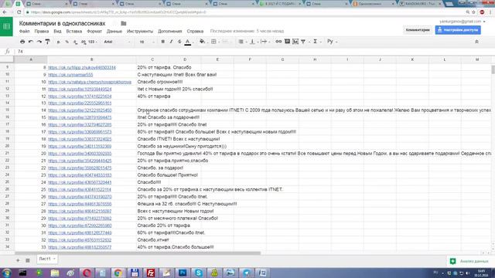Click the horizontal scrollbar below the sheet
Image resolution: width=495 pixels, height=278 pixels.
click(138, 253)
